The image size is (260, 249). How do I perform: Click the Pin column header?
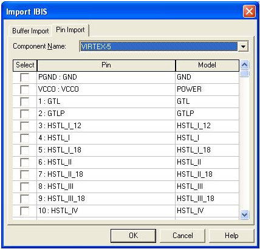[x=106, y=65]
